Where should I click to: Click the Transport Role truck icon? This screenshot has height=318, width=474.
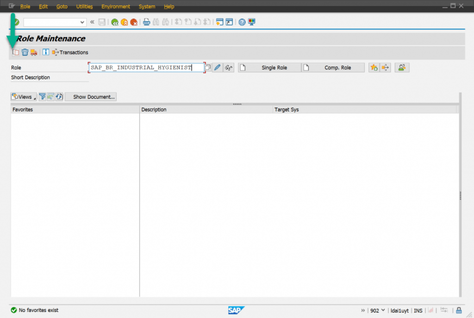34,52
